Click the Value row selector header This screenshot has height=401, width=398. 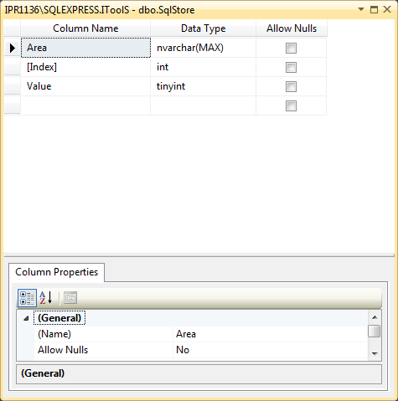(x=12, y=86)
